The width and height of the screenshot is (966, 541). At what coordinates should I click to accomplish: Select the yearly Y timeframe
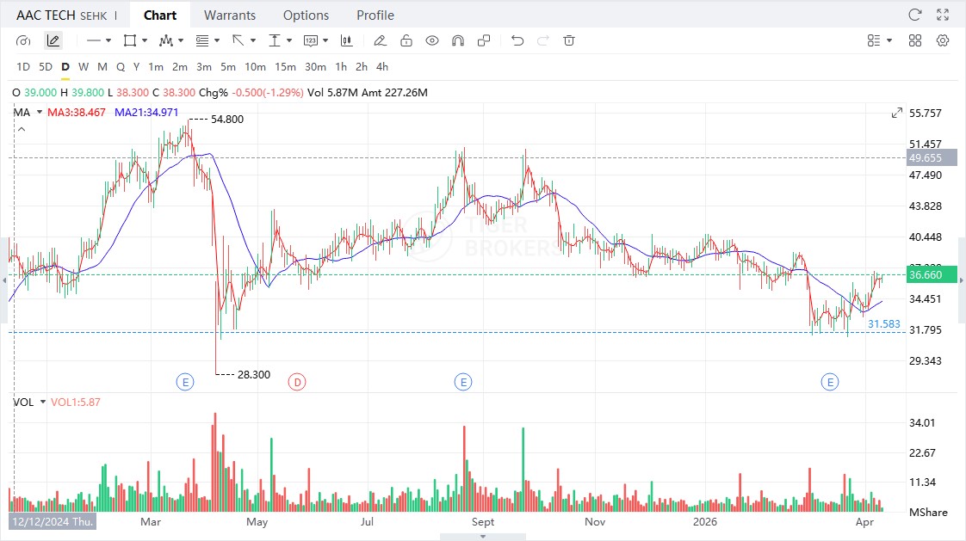136,66
